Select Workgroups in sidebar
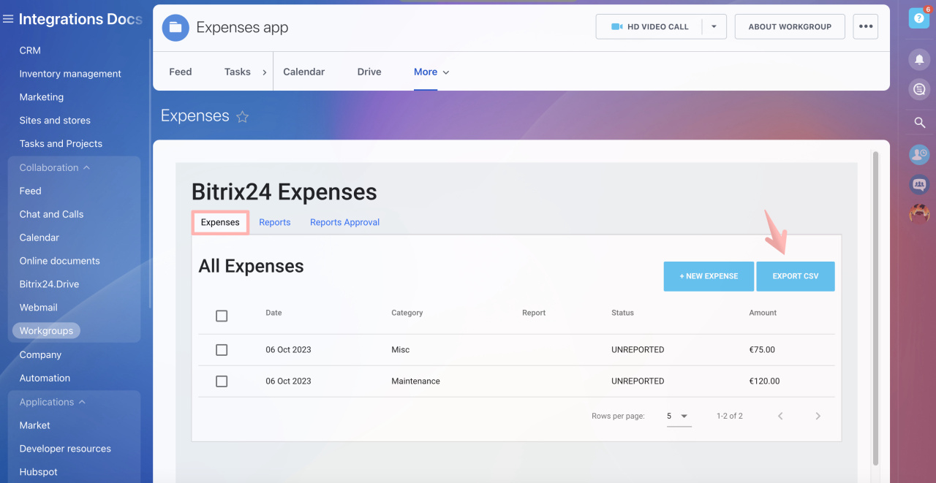The width and height of the screenshot is (936, 483). coord(46,331)
